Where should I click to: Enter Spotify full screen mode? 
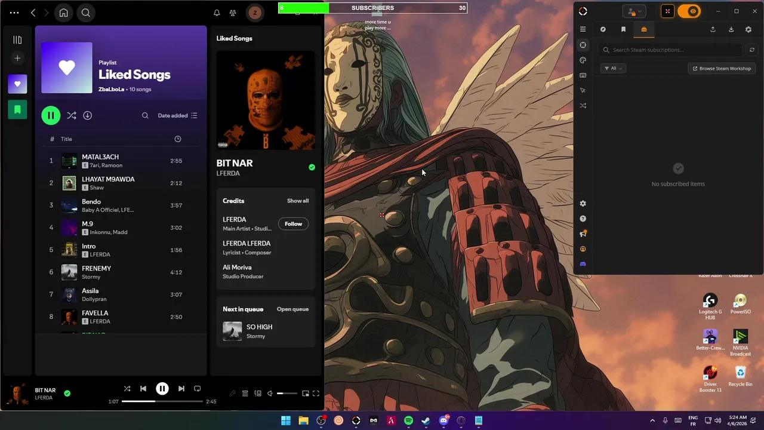coord(316,394)
